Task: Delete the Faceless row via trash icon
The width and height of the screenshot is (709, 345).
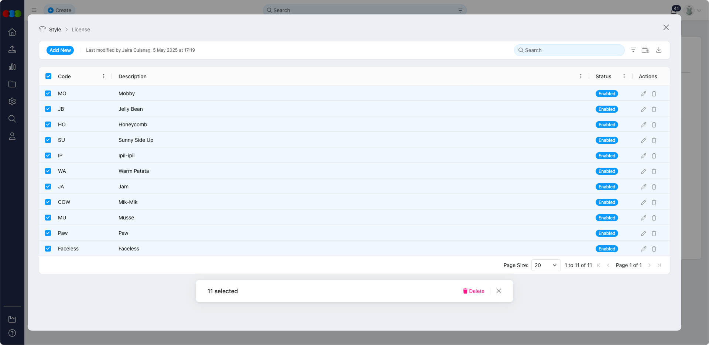Action: point(654,249)
